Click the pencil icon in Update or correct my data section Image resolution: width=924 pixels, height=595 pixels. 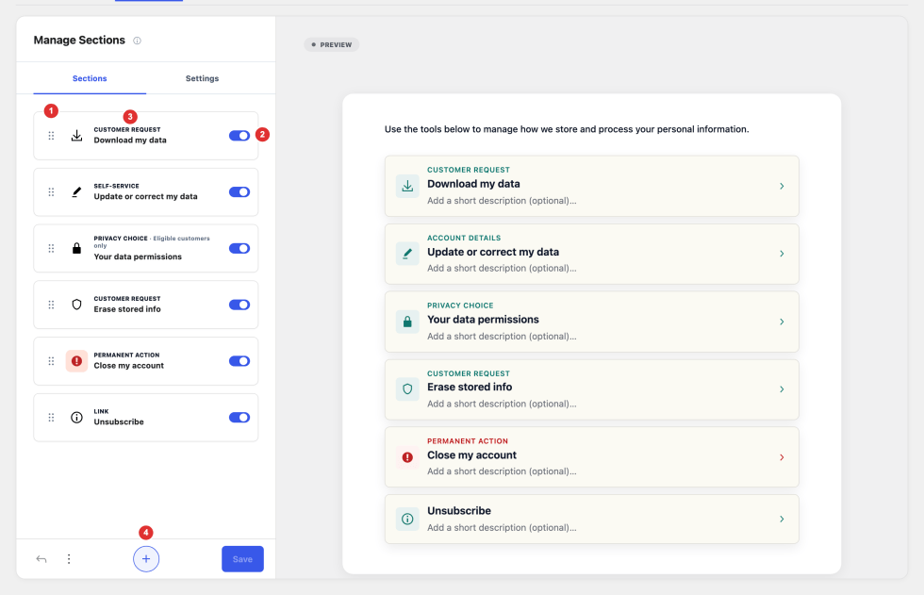click(76, 192)
